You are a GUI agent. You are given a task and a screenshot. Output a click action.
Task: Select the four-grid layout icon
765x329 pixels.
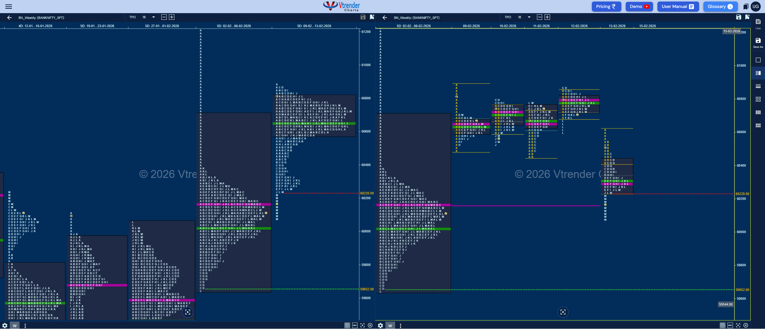(x=758, y=99)
